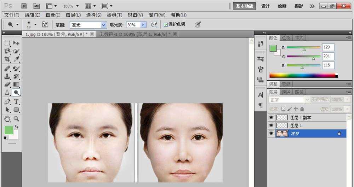
Task: Select the Zoom tool in toolbox
Action: click(16, 119)
